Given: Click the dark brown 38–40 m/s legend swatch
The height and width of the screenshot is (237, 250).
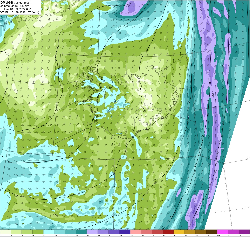Looking at the screenshot, I should (212, 232).
